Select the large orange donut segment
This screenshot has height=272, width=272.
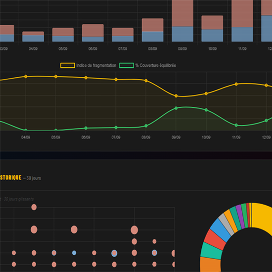click(210, 265)
